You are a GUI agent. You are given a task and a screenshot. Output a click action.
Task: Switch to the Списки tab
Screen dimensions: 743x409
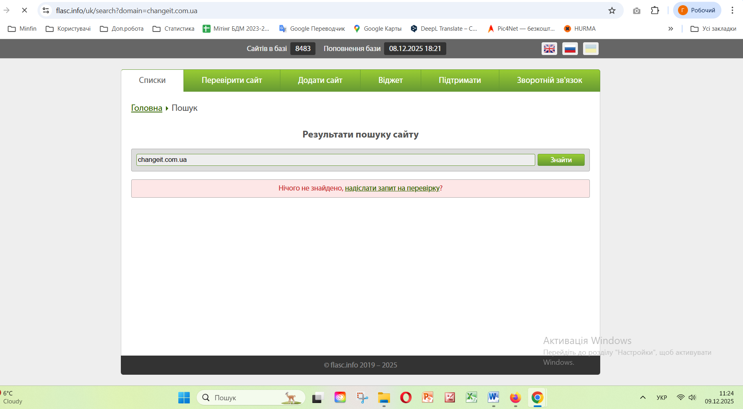(x=152, y=80)
